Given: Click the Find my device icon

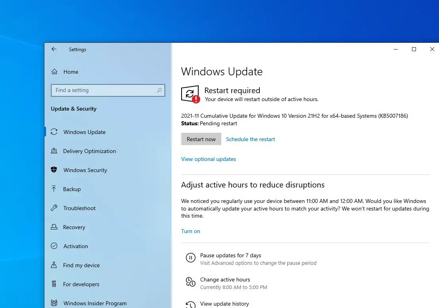Looking at the screenshot, I should coord(54,265).
